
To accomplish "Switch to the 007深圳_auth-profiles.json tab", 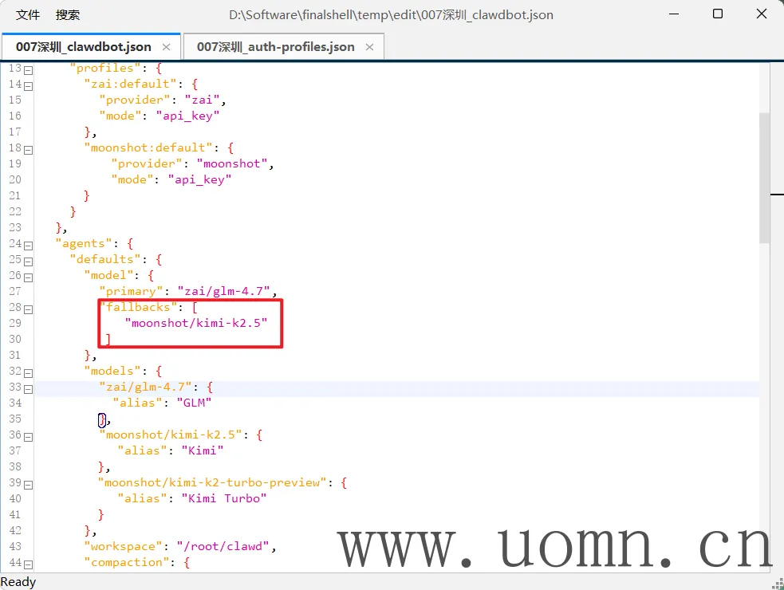I will (275, 47).
